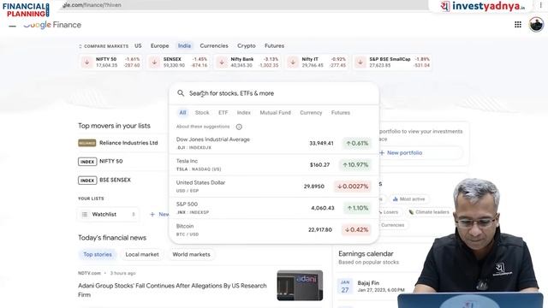Open the Adani Group Stocks news headline
548x308 pixels.
pos(172,290)
